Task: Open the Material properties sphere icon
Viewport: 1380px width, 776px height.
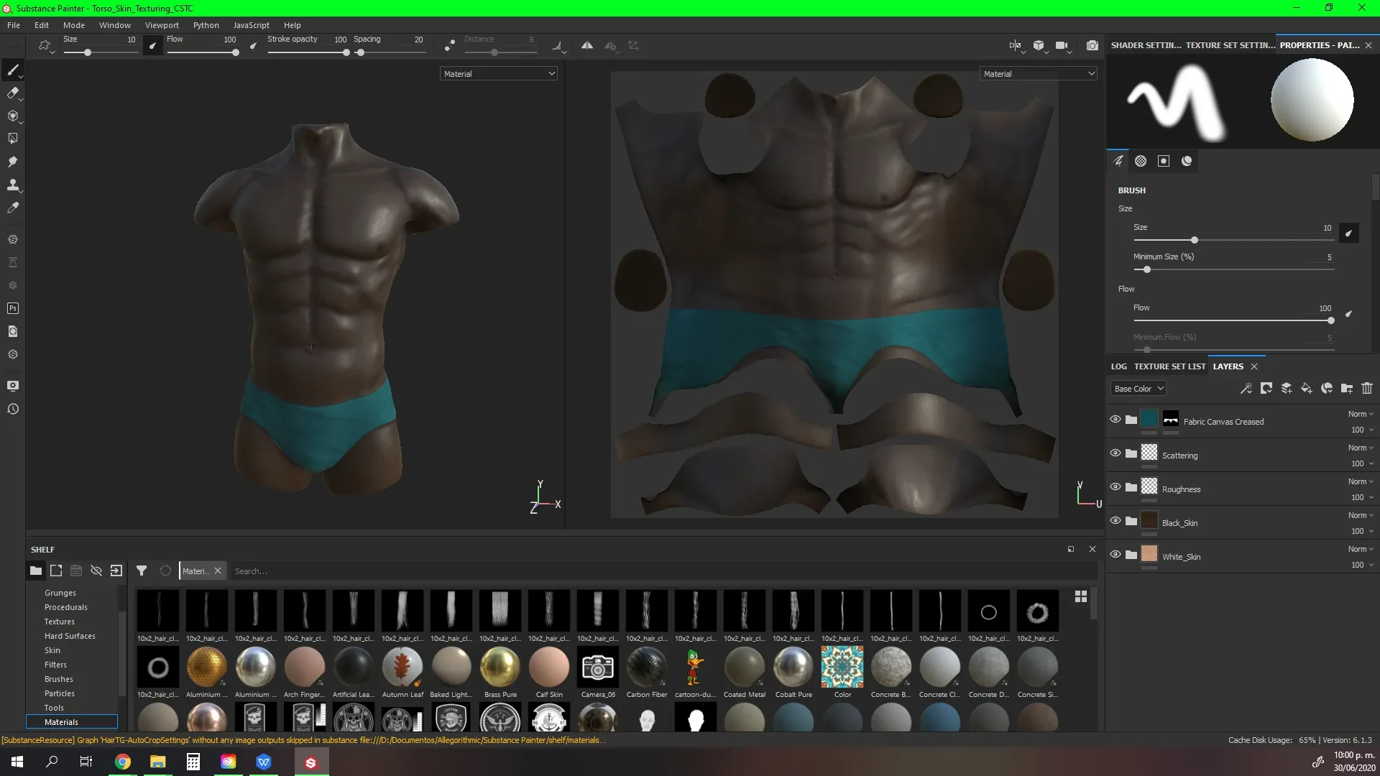Action: tap(1187, 161)
